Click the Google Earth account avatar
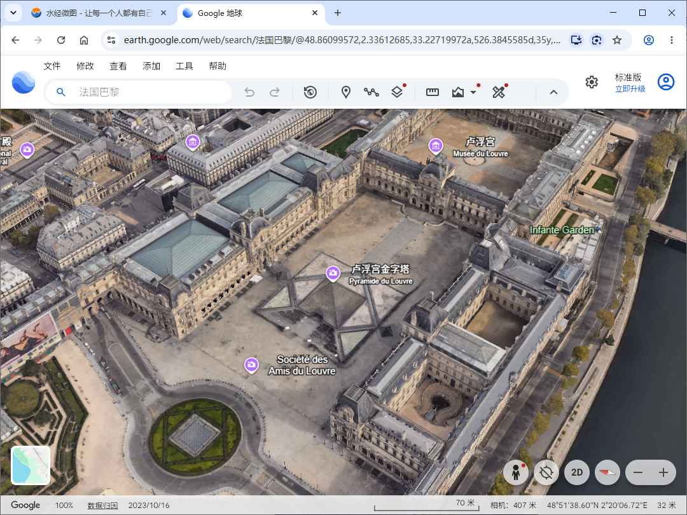This screenshot has width=687, height=515. click(x=665, y=82)
